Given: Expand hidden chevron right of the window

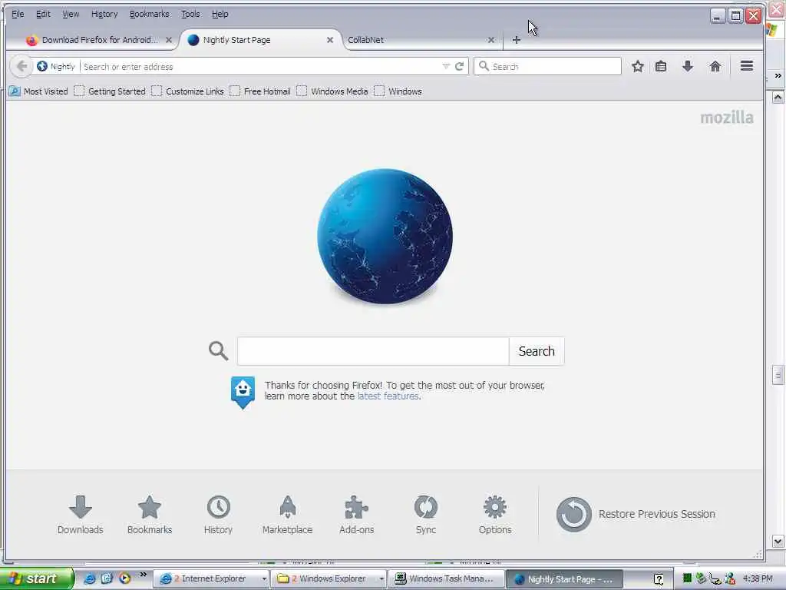Looking at the screenshot, I should coord(778,76).
